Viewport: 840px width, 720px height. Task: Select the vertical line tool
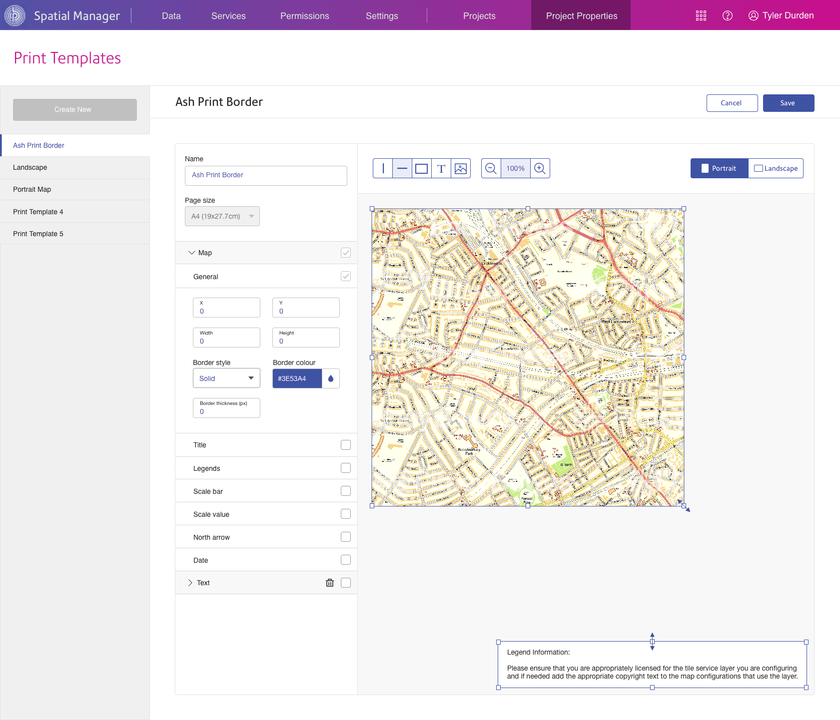(x=383, y=168)
